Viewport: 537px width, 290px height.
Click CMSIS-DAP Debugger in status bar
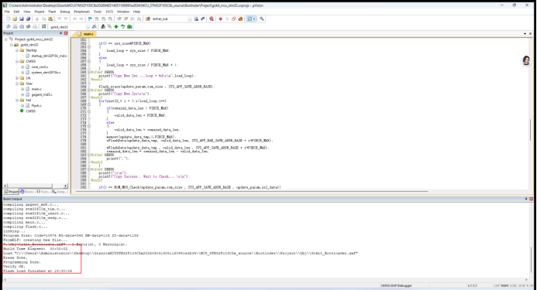pos(396,285)
